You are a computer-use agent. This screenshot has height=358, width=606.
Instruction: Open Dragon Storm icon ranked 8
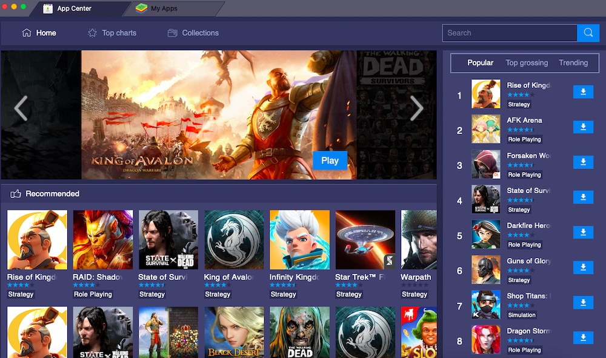486,339
